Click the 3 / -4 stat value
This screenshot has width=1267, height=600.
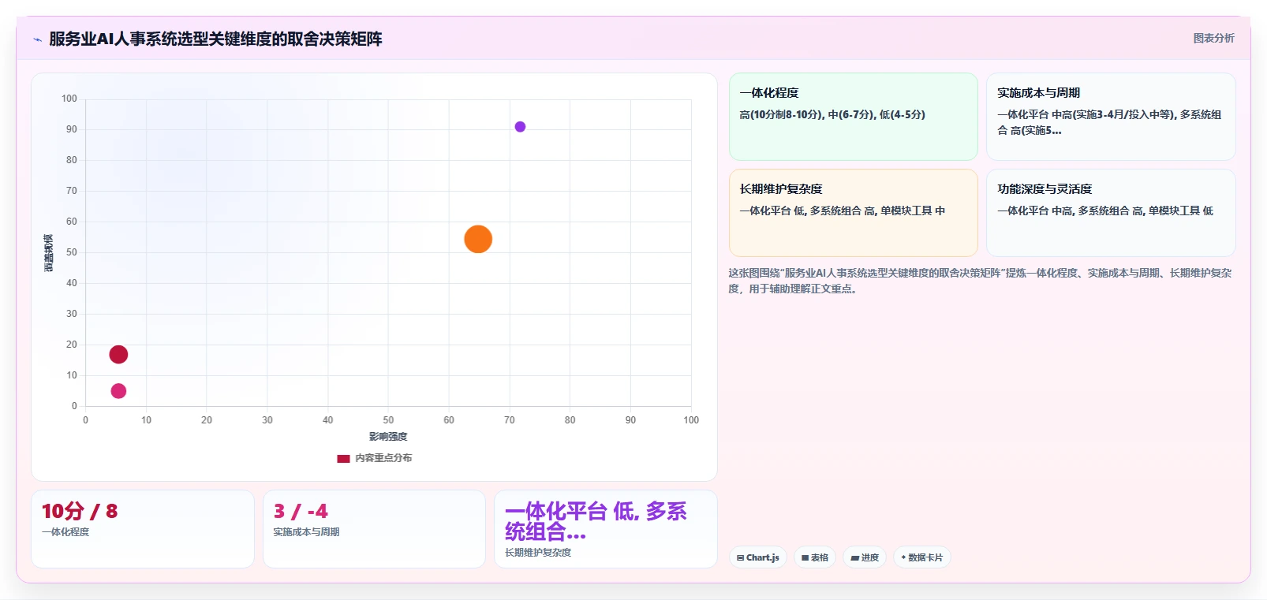(x=301, y=511)
